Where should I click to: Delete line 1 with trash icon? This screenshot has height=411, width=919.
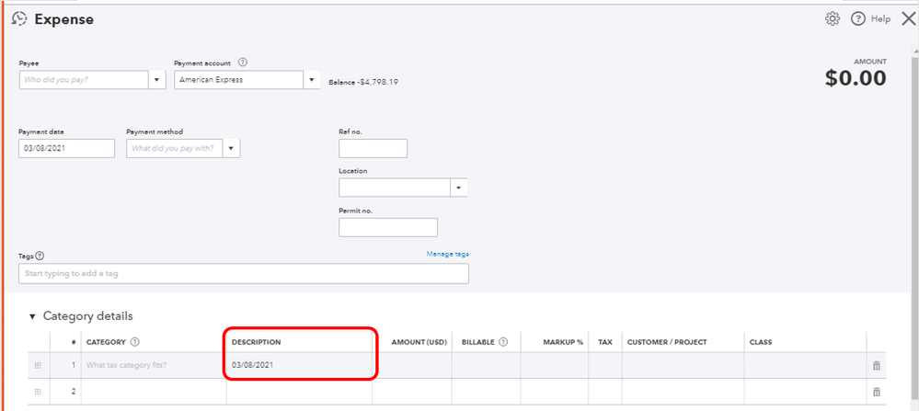click(x=876, y=366)
